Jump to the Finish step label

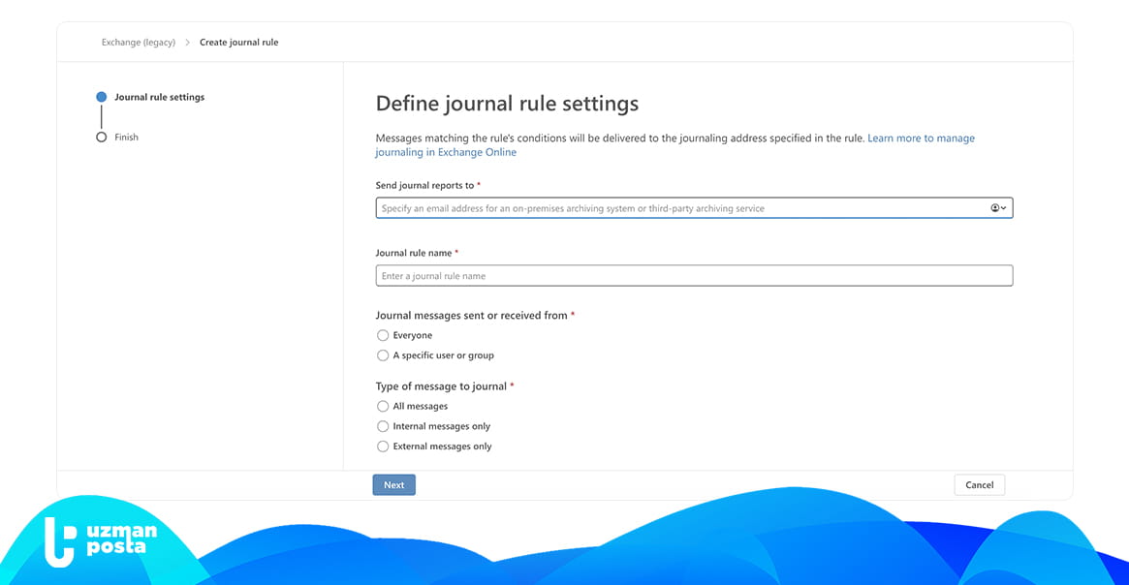tap(126, 138)
